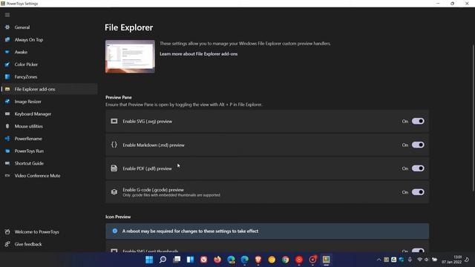
Task: Click the 'Enable Markdown (.md) preview' label
Action: [x=154, y=145]
